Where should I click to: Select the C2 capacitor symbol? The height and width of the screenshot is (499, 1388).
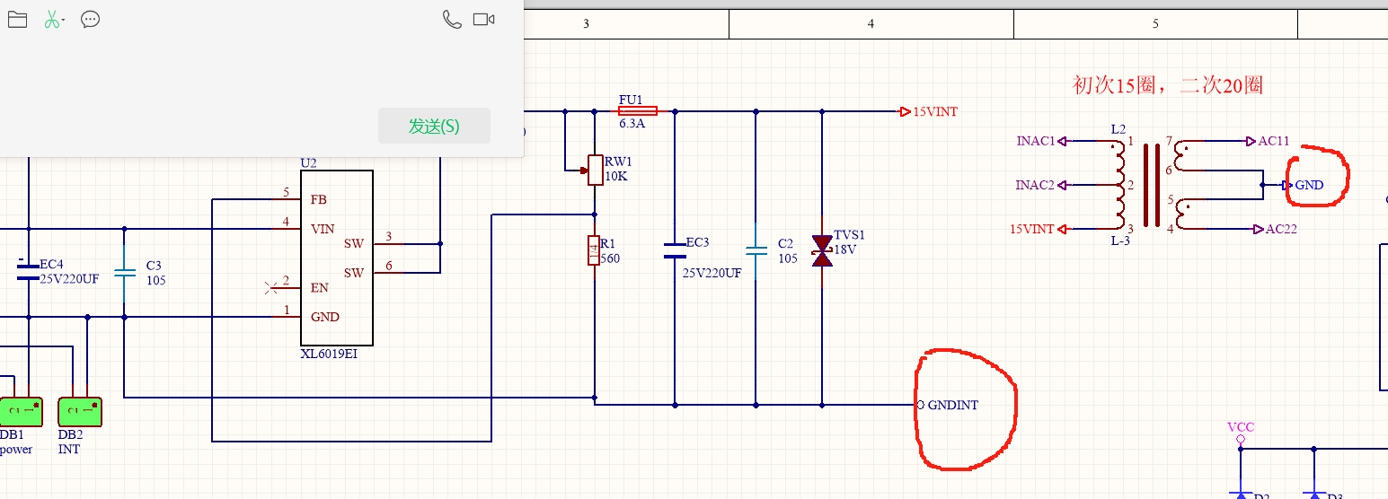click(756, 250)
